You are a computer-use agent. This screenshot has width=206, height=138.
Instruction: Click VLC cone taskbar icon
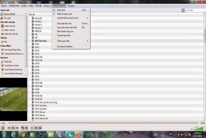point(79,134)
